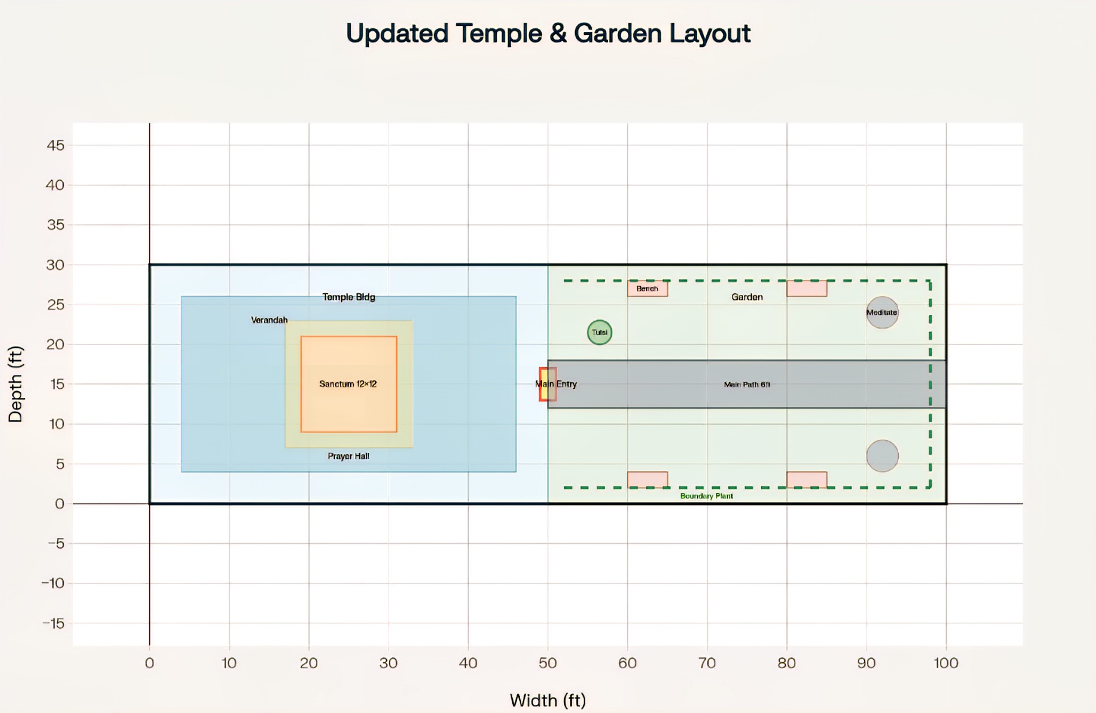The image size is (1096, 713).
Task: Select the gray Meditate circle
Action: (882, 312)
